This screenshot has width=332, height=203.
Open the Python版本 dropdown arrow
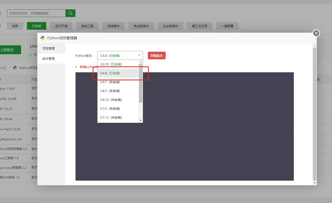[139, 55]
